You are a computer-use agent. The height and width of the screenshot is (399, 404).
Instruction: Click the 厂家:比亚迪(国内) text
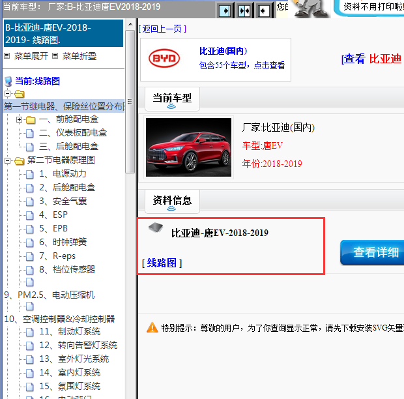click(x=278, y=127)
